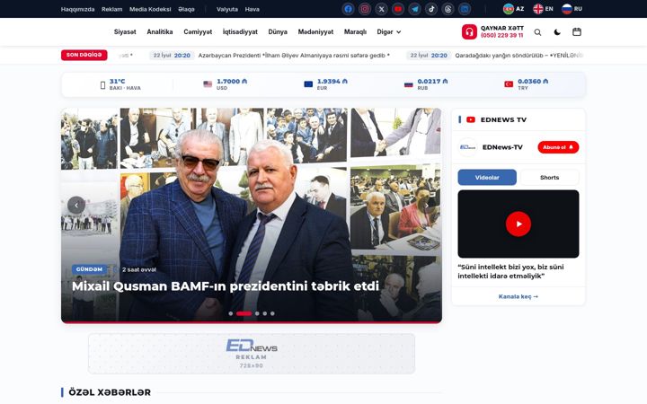Toggle dark mode with the moon icon

(557, 32)
